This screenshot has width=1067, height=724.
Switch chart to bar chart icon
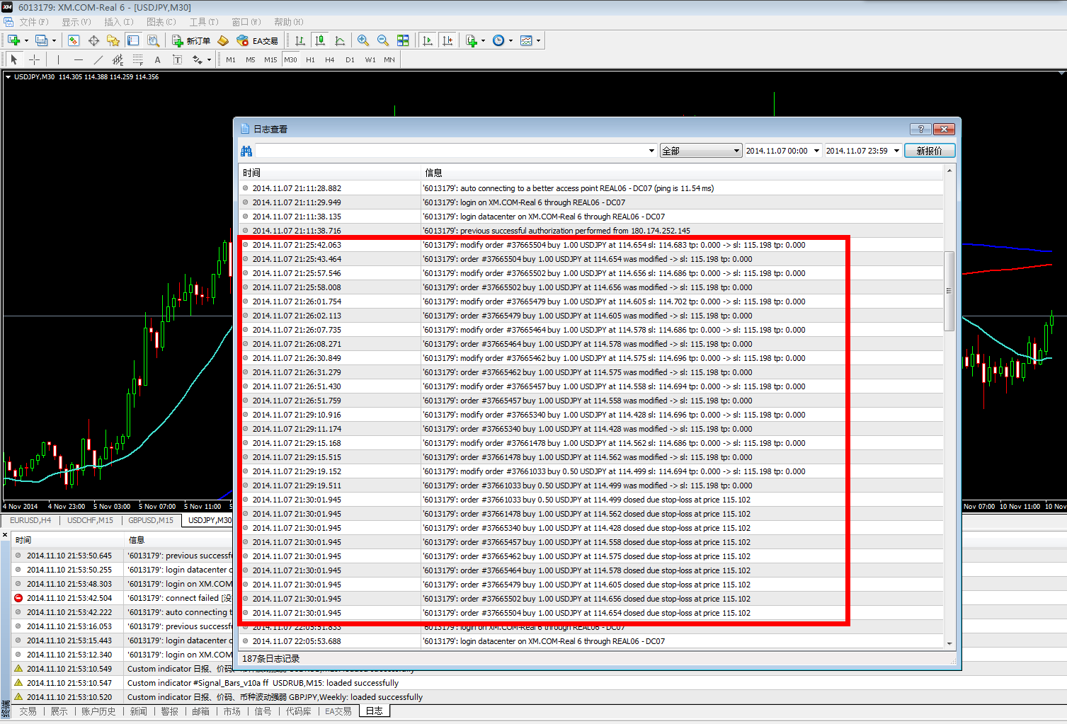300,40
